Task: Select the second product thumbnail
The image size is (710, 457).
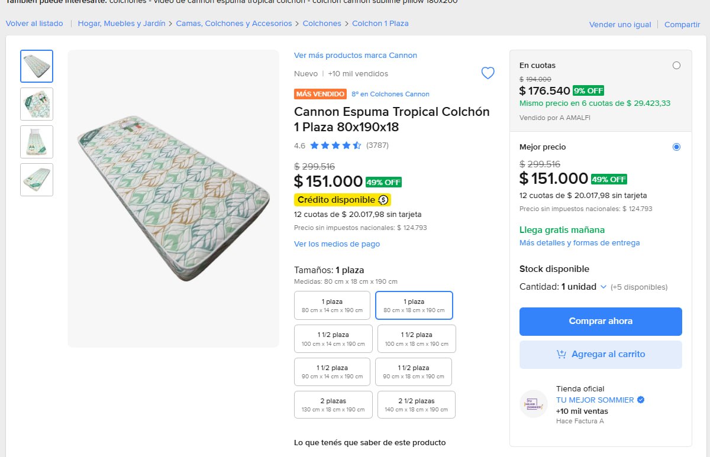Action: (37, 104)
